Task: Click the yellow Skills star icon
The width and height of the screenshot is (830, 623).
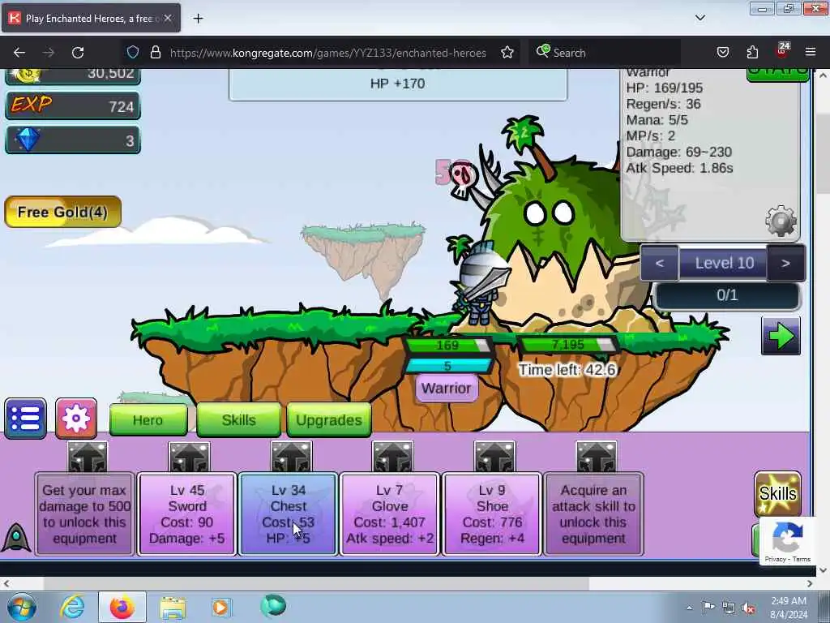Action: (777, 494)
